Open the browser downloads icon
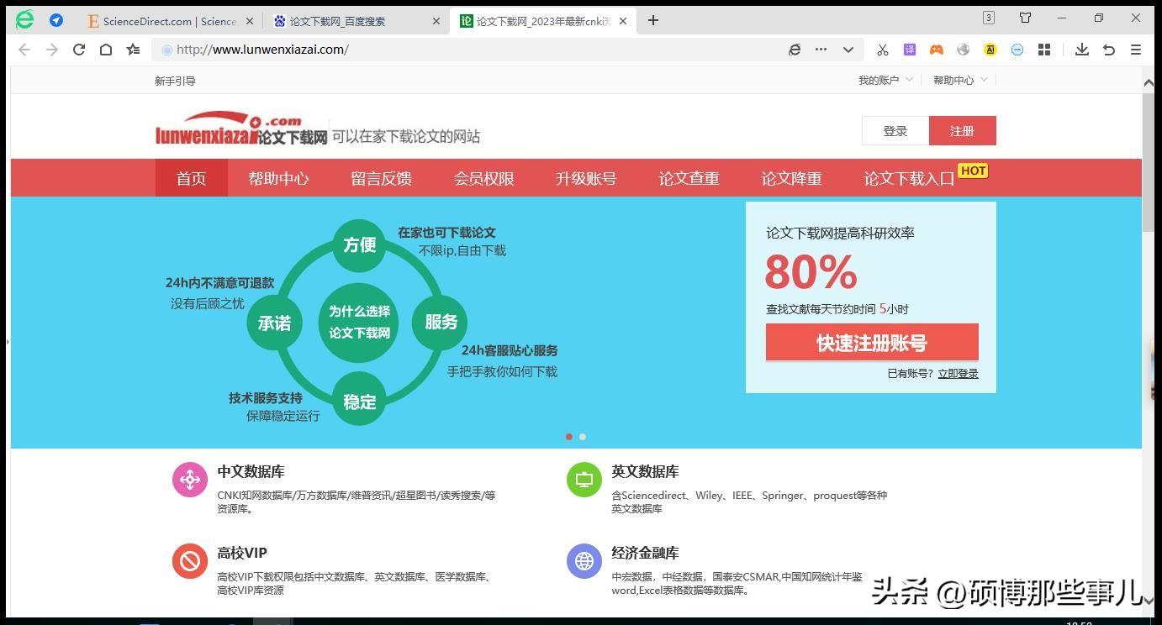The width and height of the screenshot is (1162, 625). pos(1082,50)
